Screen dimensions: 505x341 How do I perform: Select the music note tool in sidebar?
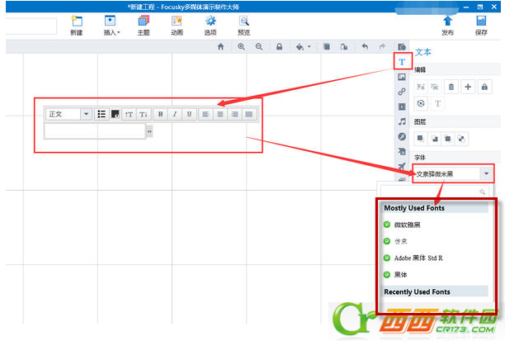click(402, 121)
